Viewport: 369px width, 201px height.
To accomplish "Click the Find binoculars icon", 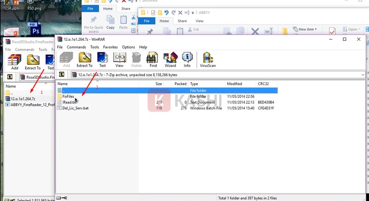I will point(153,60).
